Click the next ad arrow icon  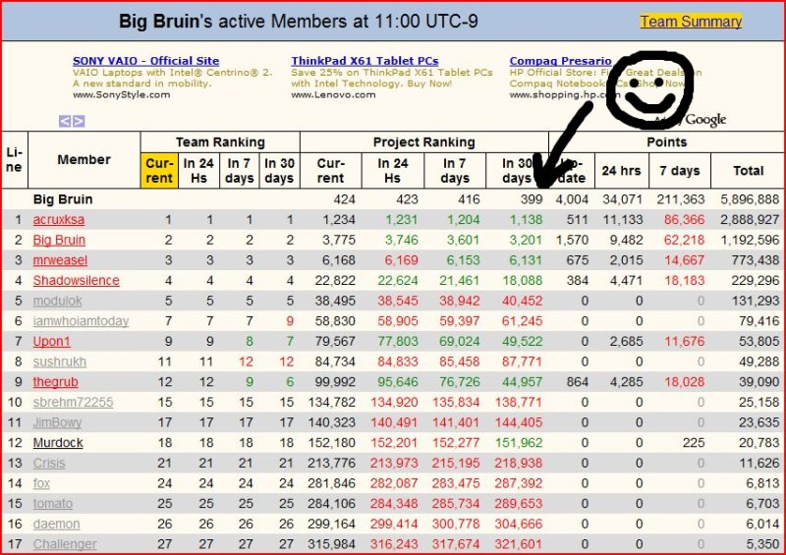coord(79,121)
